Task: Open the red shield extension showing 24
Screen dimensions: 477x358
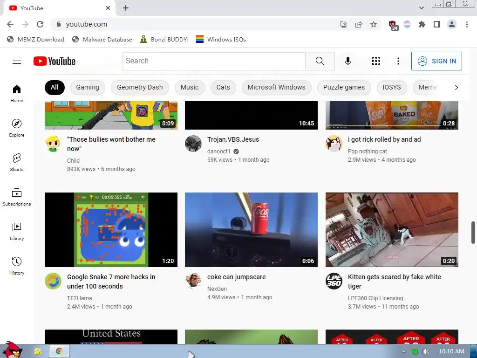Action: click(x=393, y=25)
